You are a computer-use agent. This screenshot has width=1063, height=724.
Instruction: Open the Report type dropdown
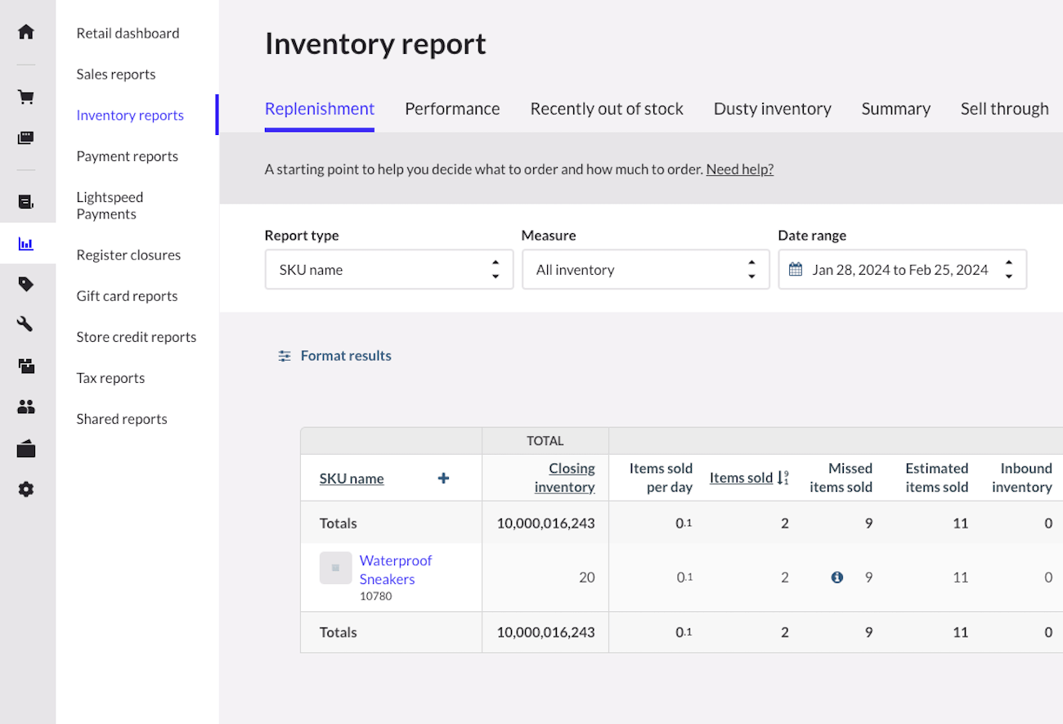point(388,269)
